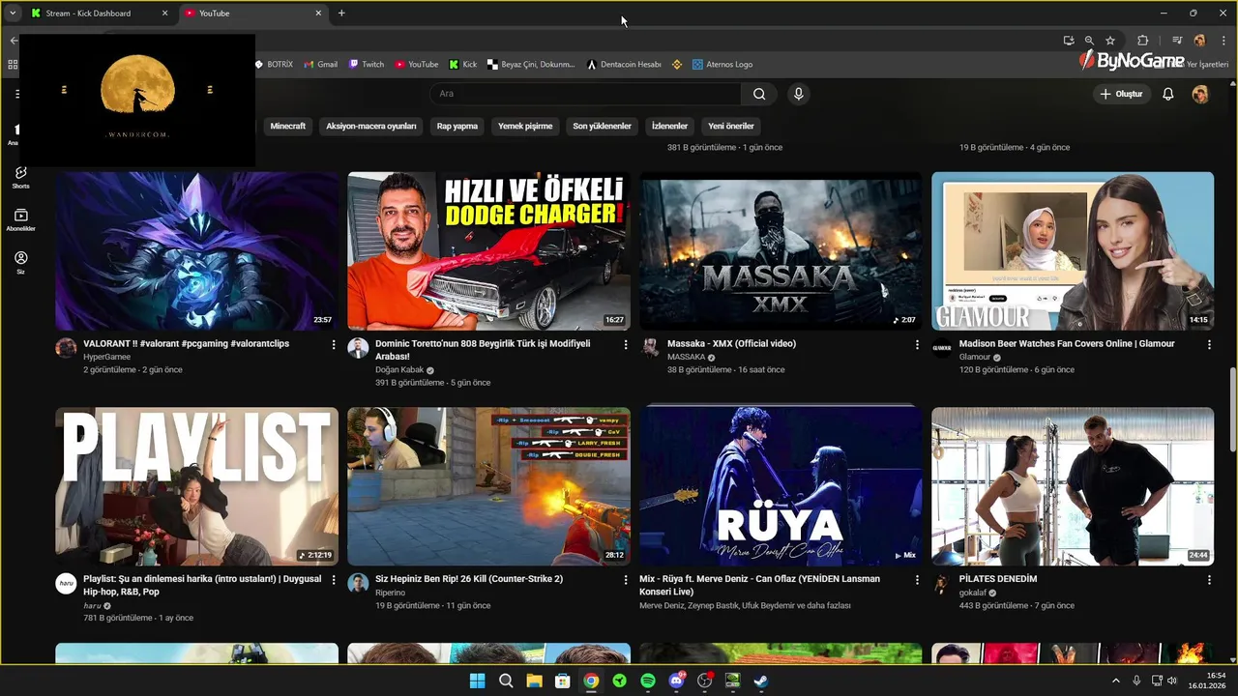Open haru channel avatar

(66, 583)
